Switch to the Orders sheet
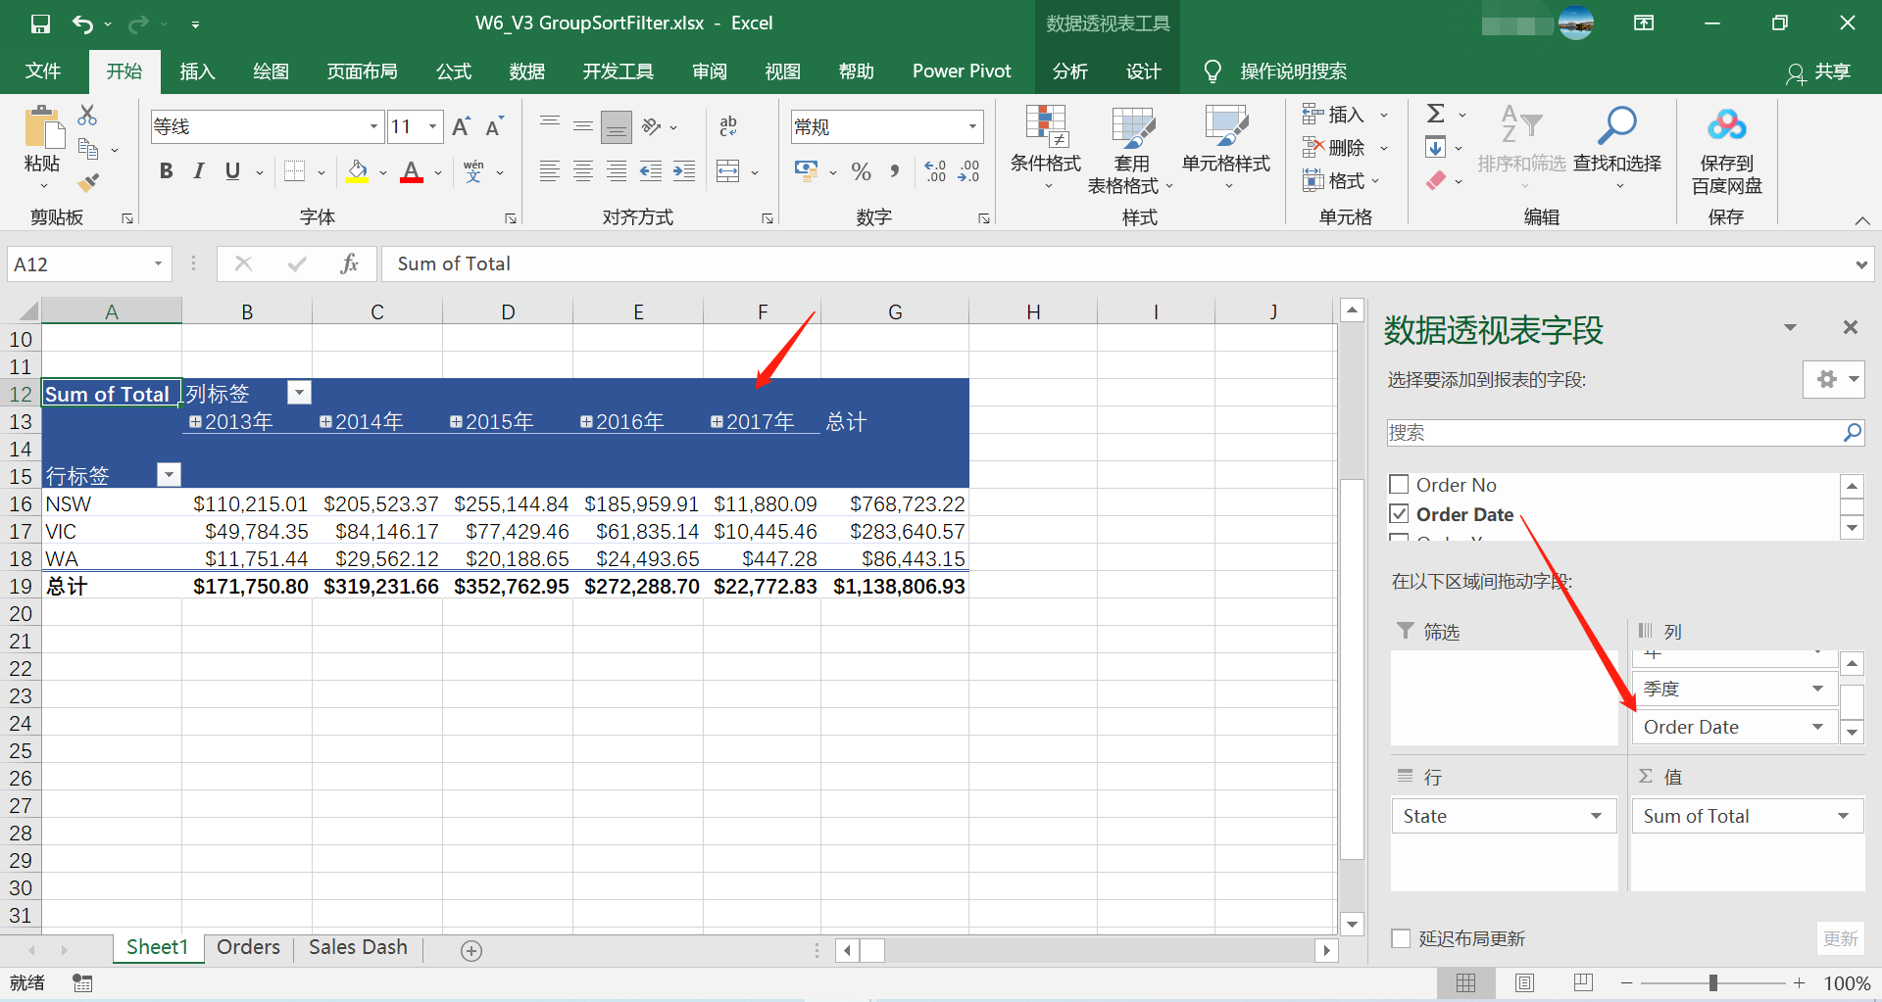The width and height of the screenshot is (1882, 1002). coord(248,947)
